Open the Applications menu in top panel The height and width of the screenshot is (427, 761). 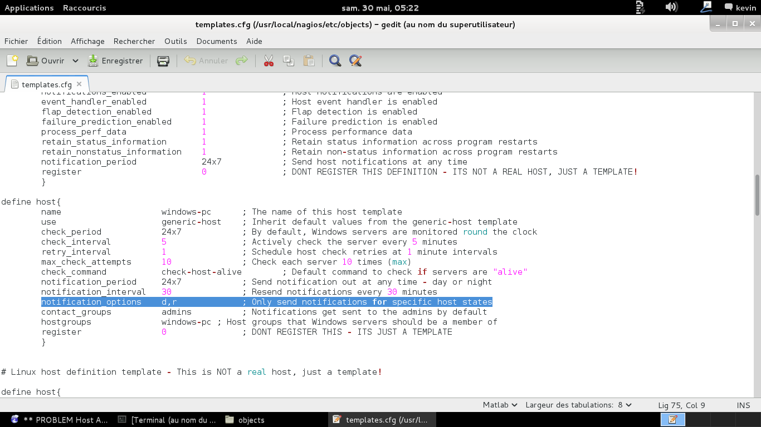tap(29, 8)
